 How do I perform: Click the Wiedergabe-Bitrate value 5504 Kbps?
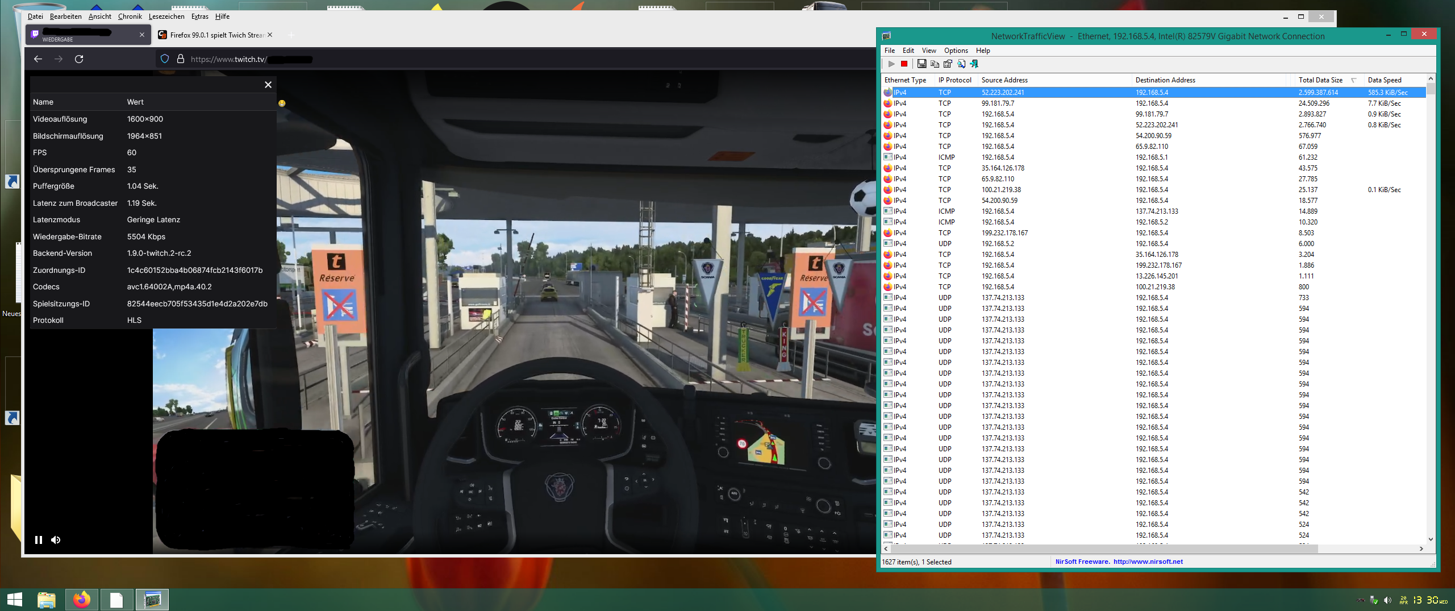pyautogui.click(x=146, y=237)
